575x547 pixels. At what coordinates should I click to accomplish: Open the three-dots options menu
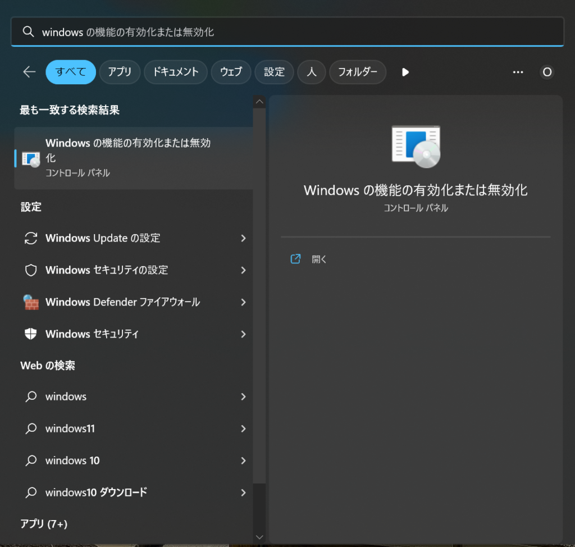[518, 72]
